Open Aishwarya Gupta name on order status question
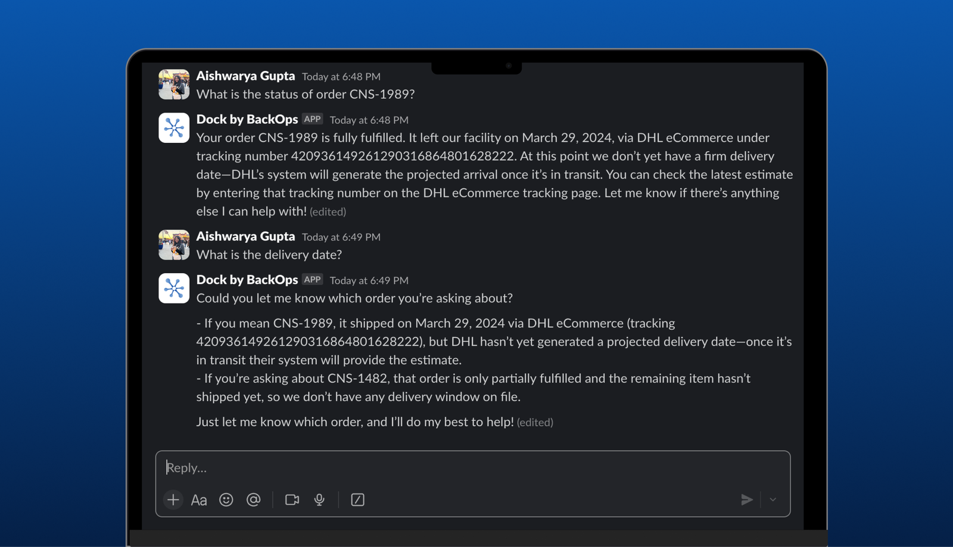The height and width of the screenshot is (547, 953). click(245, 76)
